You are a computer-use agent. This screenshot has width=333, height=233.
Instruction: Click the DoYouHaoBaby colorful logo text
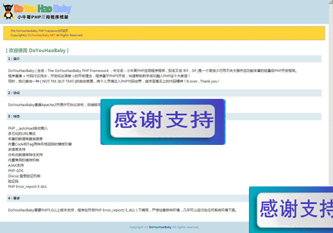click(43, 9)
